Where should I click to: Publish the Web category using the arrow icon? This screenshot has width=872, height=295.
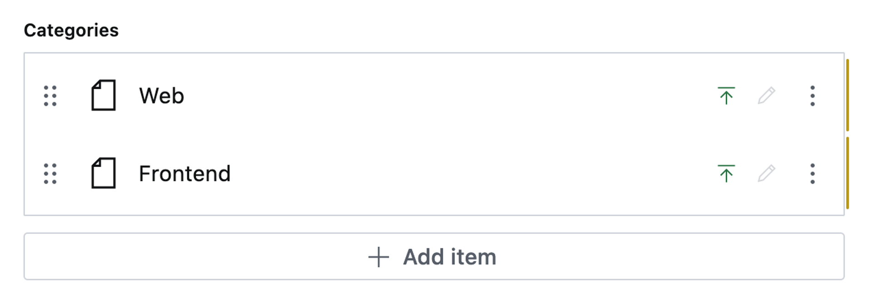pos(727,96)
